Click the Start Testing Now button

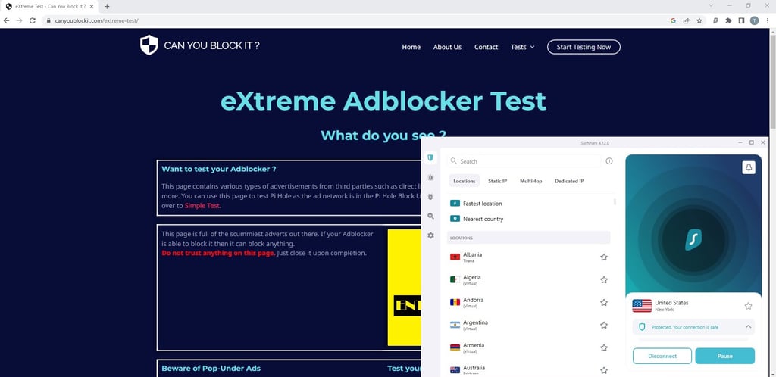pos(584,47)
